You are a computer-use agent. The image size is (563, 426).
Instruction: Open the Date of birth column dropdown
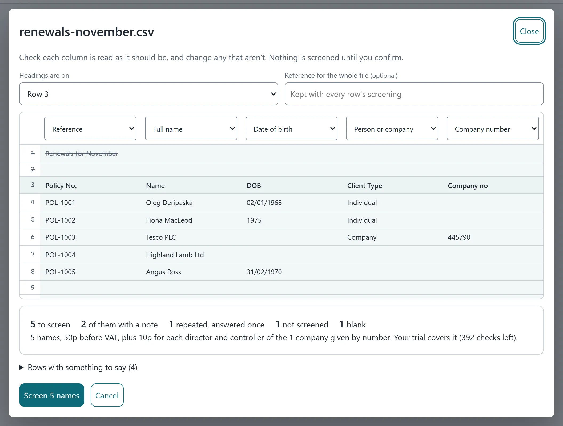click(x=291, y=128)
